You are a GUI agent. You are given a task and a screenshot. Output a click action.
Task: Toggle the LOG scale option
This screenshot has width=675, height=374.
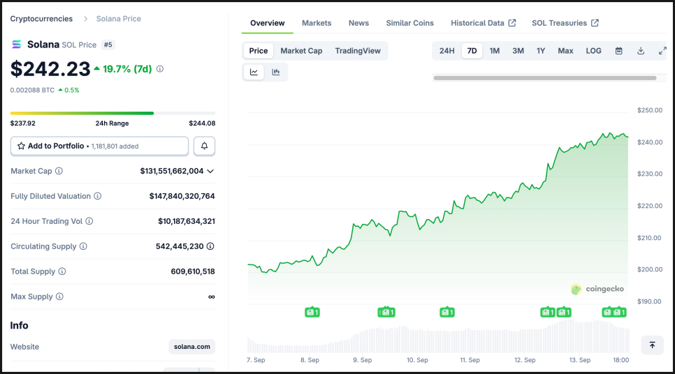click(593, 51)
